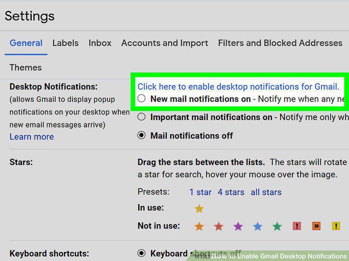Screen dimensions: 349x261
Task: Click the red star in Not in use
Action: tap(219, 227)
